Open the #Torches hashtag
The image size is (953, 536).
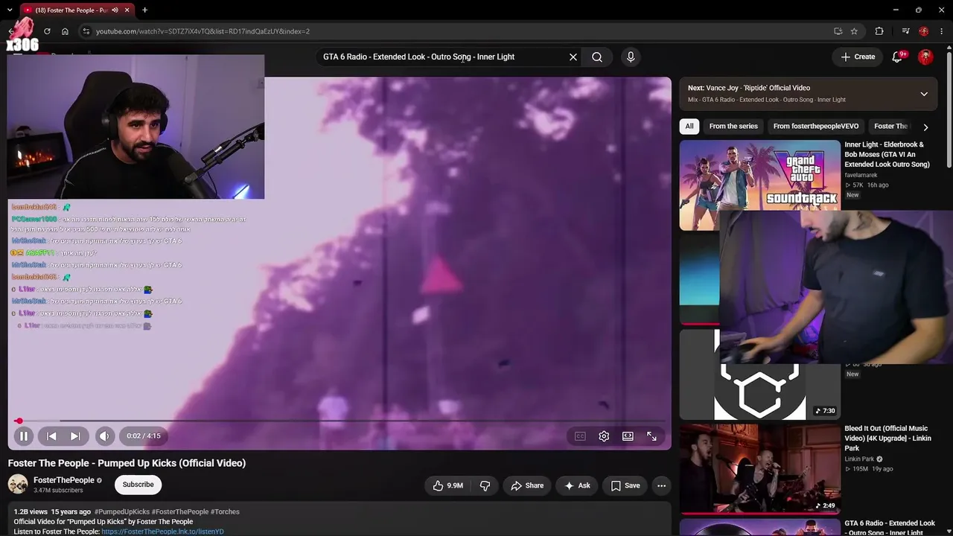tap(225, 512)
